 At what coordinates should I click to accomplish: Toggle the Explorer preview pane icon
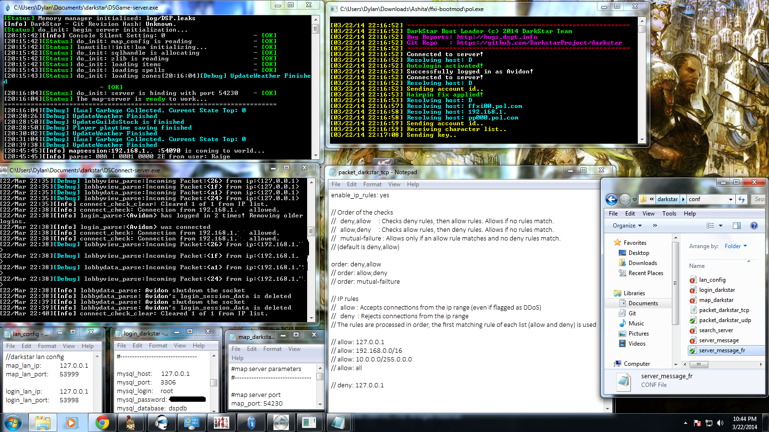click(x=736, y=226)
